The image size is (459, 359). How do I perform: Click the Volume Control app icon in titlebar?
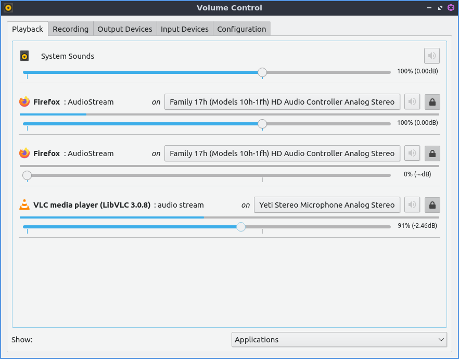coord(8,8)
